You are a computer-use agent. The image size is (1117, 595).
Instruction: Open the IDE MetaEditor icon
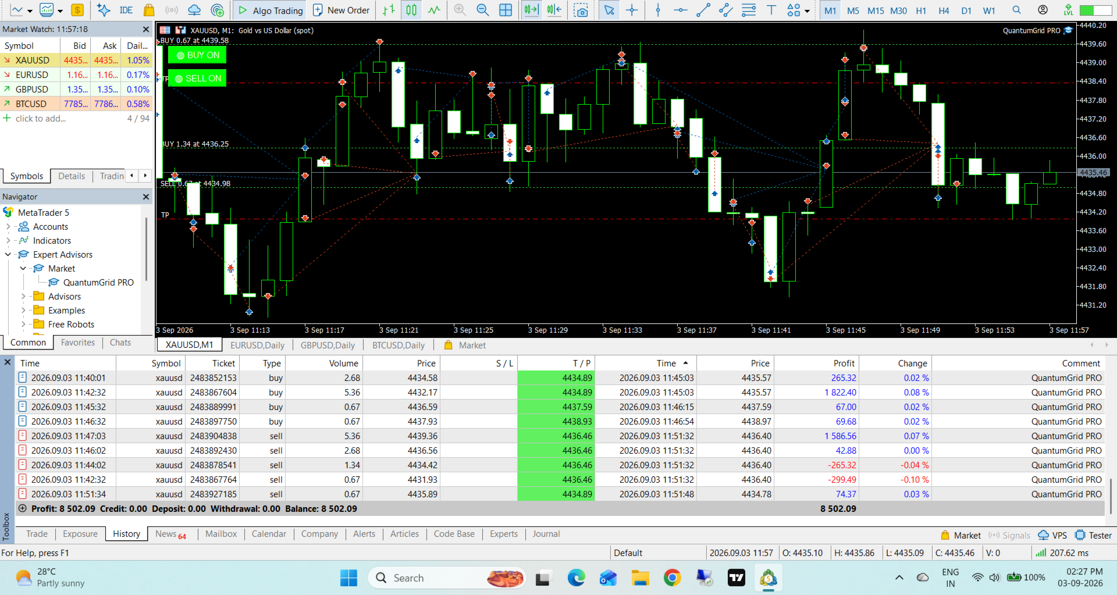(x=126, y=10)
